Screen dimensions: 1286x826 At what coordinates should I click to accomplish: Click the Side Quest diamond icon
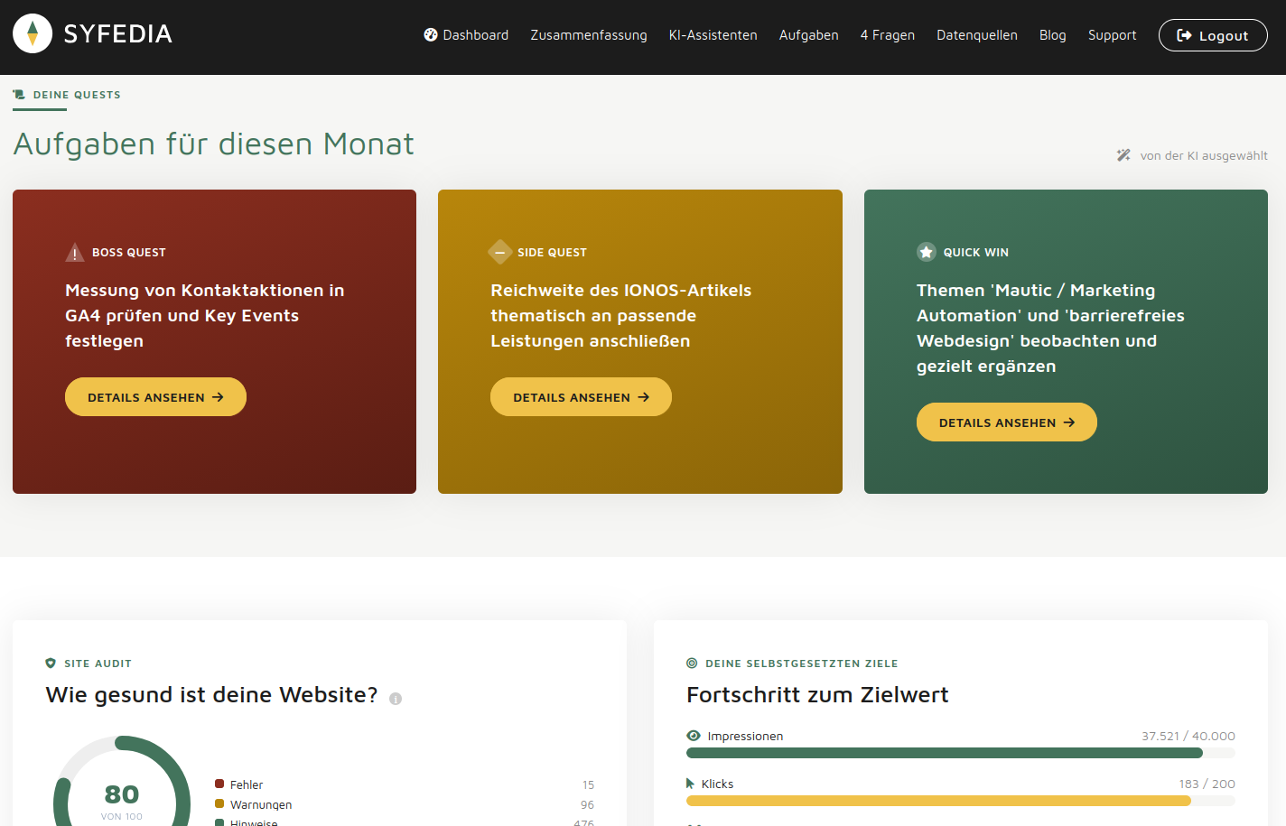click(499, 252)
